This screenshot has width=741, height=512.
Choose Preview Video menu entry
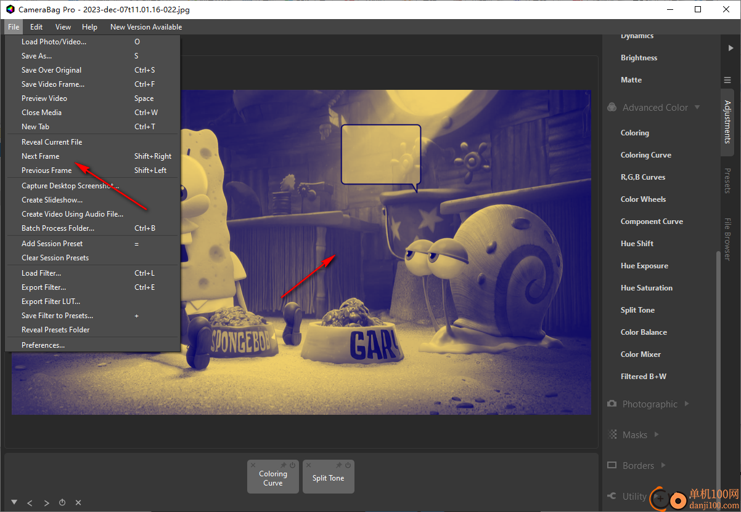(92, 98)
